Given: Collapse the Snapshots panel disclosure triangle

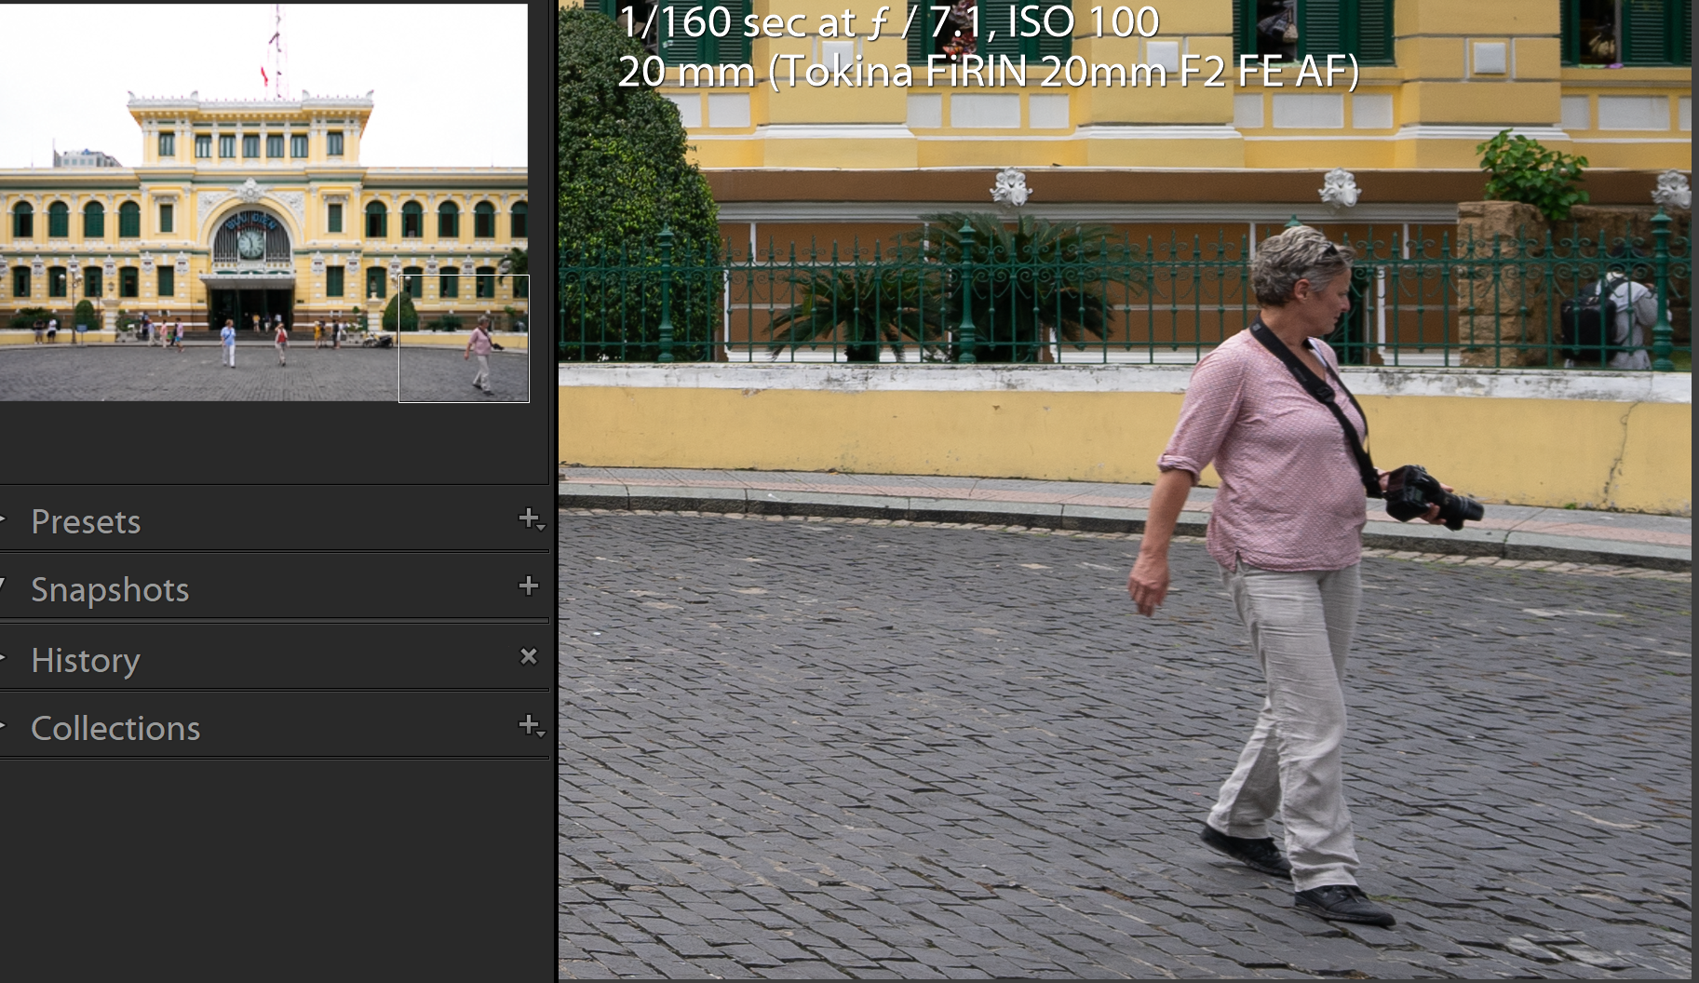Looking at the screenshot, I should tap(4, 587).
